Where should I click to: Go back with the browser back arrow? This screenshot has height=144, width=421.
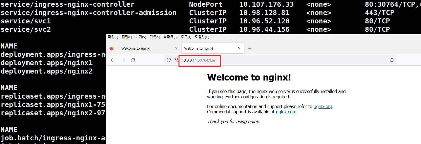pos(113,60)
